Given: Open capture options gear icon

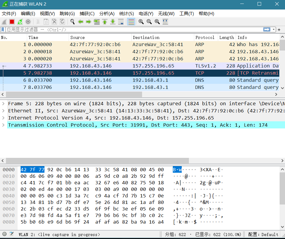Looking at the screenshot, I should click(28, 22).
